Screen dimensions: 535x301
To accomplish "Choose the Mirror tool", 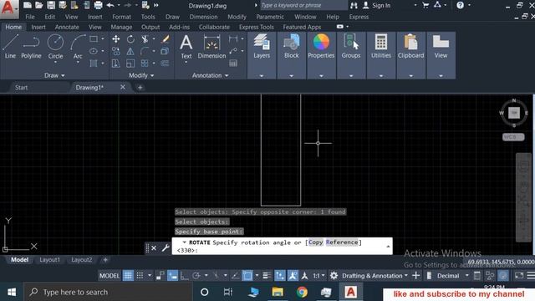I will 130,51.
